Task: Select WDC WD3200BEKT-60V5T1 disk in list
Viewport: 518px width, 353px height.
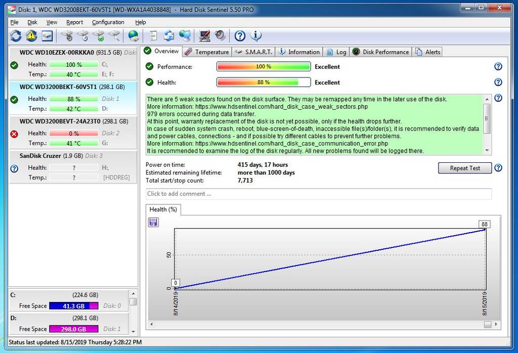Action: pyautogui.click(x=73, y=98)
